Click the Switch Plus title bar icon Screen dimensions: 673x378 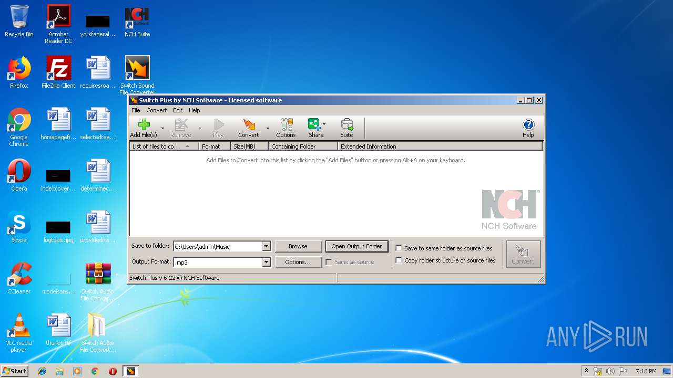[x=134, y=100]
